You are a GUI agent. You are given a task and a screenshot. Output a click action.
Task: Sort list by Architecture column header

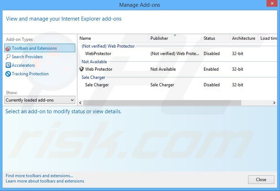point(244,38)
